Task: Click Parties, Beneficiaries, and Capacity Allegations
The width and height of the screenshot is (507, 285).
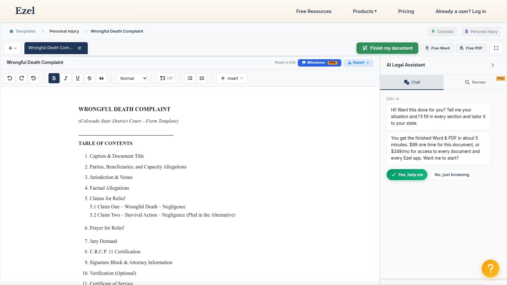Action: click(x=138, y=167)
